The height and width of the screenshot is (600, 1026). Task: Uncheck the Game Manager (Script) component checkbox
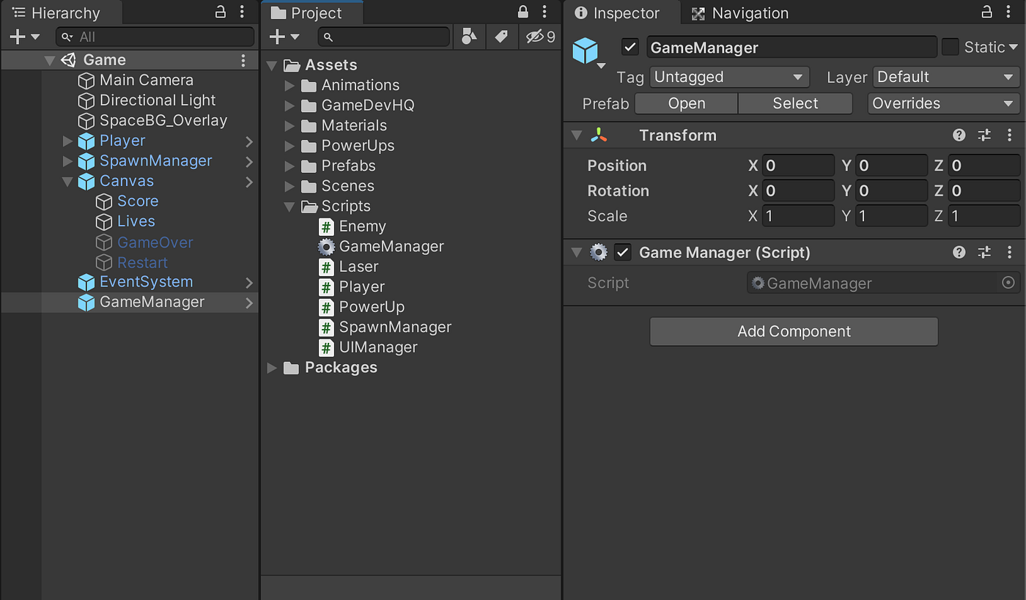(622, 252)
